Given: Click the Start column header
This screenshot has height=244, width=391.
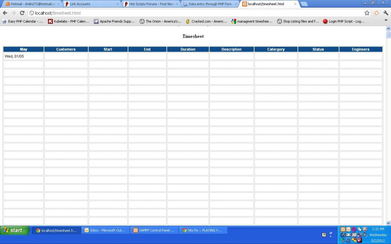Looking at the screenshot, I should pyautogui.click(x=108, y=49).
